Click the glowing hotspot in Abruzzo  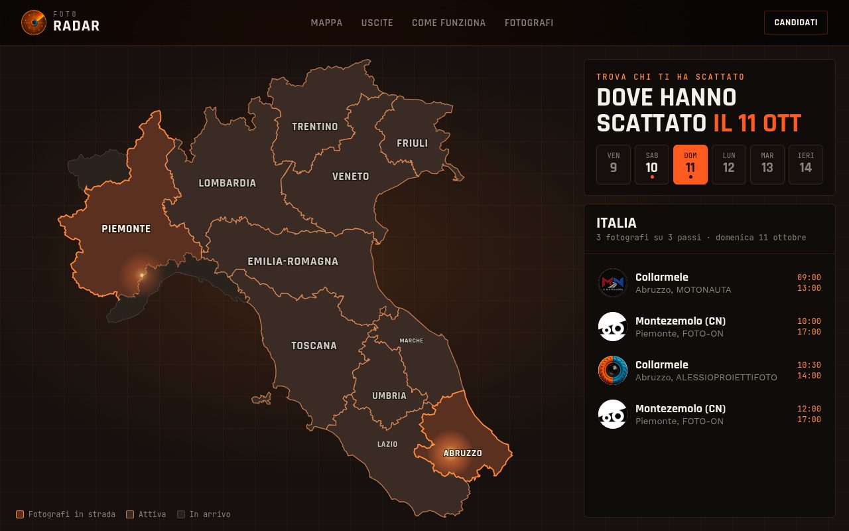452,453
